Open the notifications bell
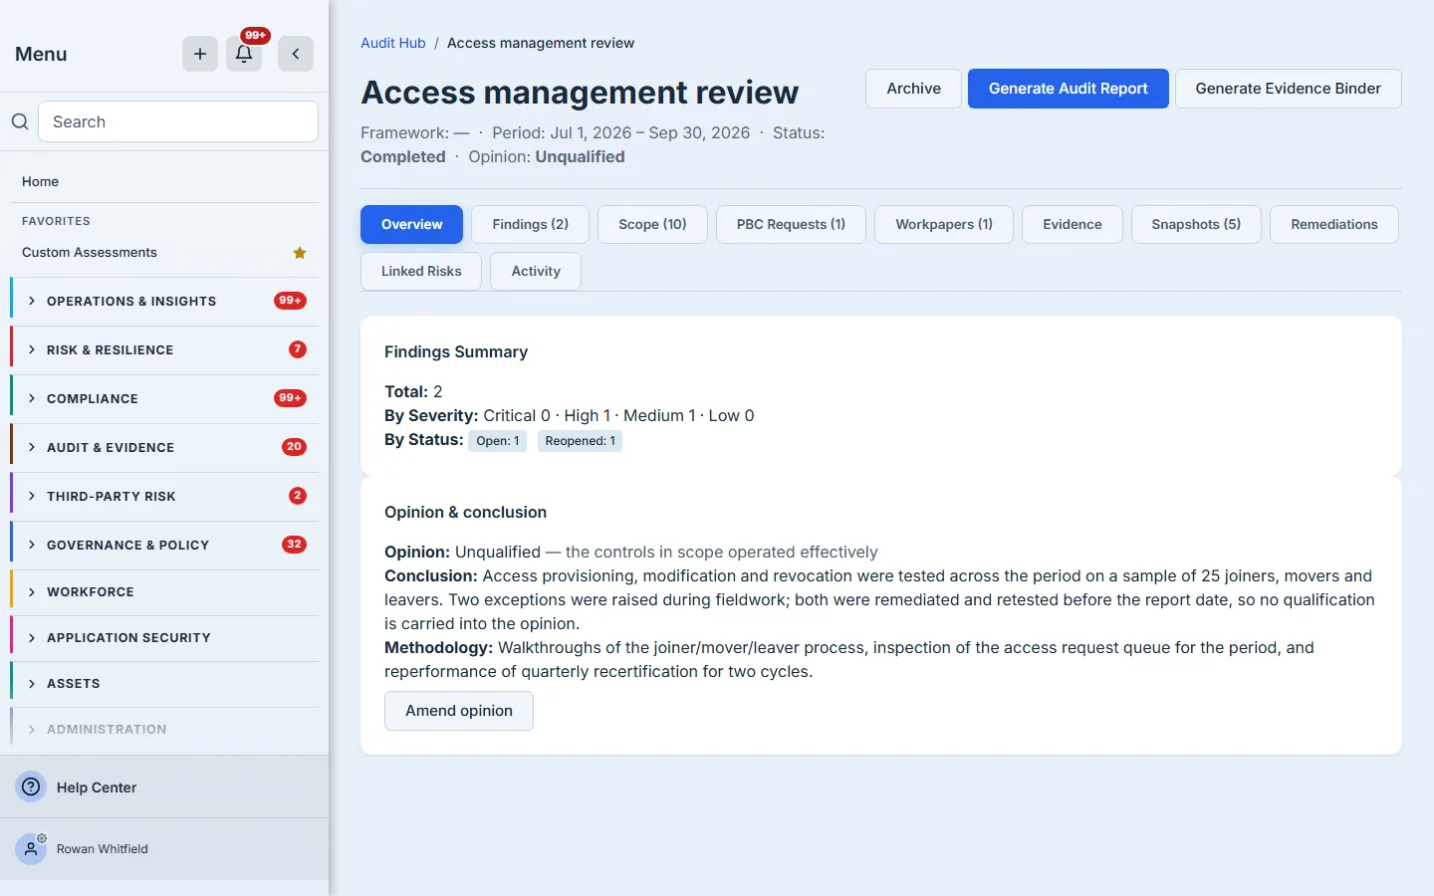Screen dimensions: 1434x896 pos(244,54)
